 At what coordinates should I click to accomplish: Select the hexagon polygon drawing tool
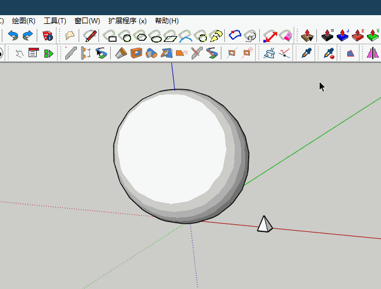click(x=140, y=36)
